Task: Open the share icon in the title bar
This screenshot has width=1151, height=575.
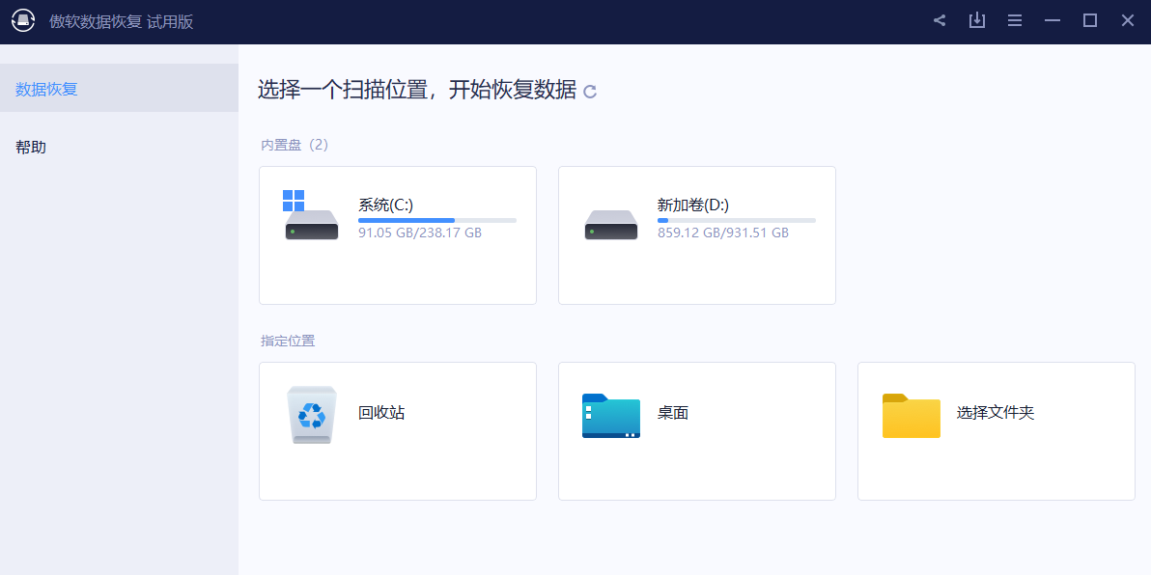Action: point(939,19)
